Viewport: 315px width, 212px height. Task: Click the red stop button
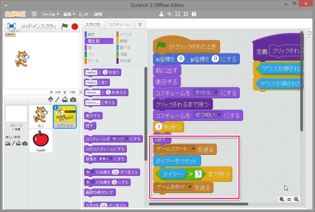75,26
